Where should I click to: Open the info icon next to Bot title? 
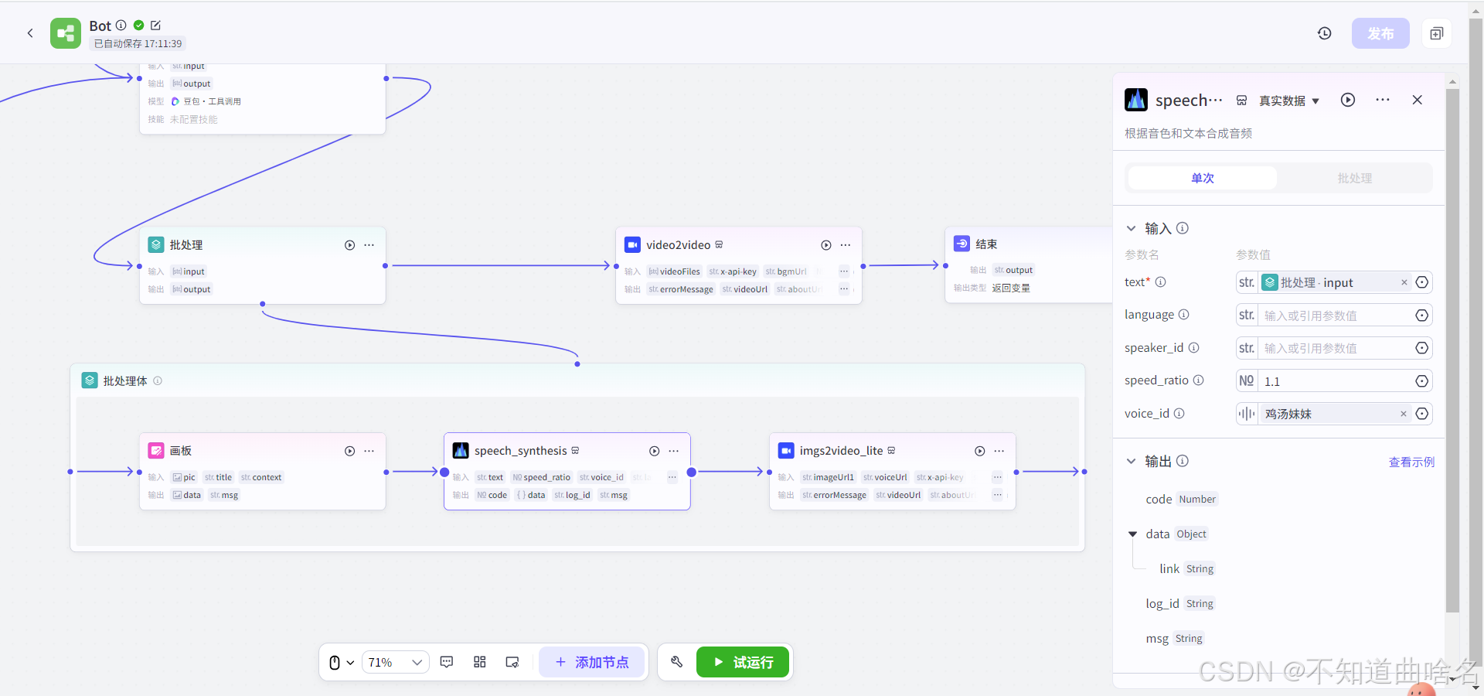click(121, 26)
